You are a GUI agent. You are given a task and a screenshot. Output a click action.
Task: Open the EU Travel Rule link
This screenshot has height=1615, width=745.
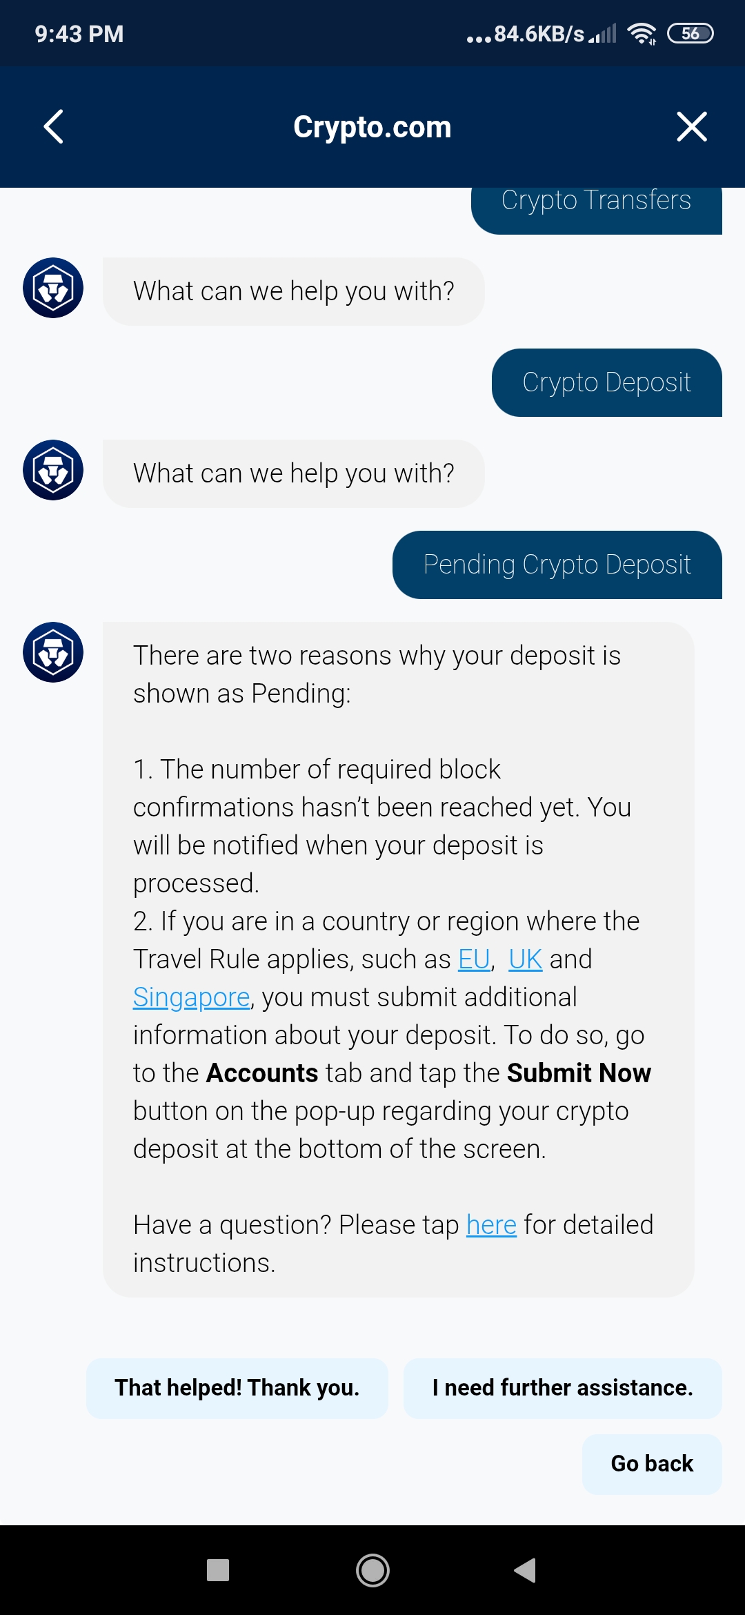point(474,959)
